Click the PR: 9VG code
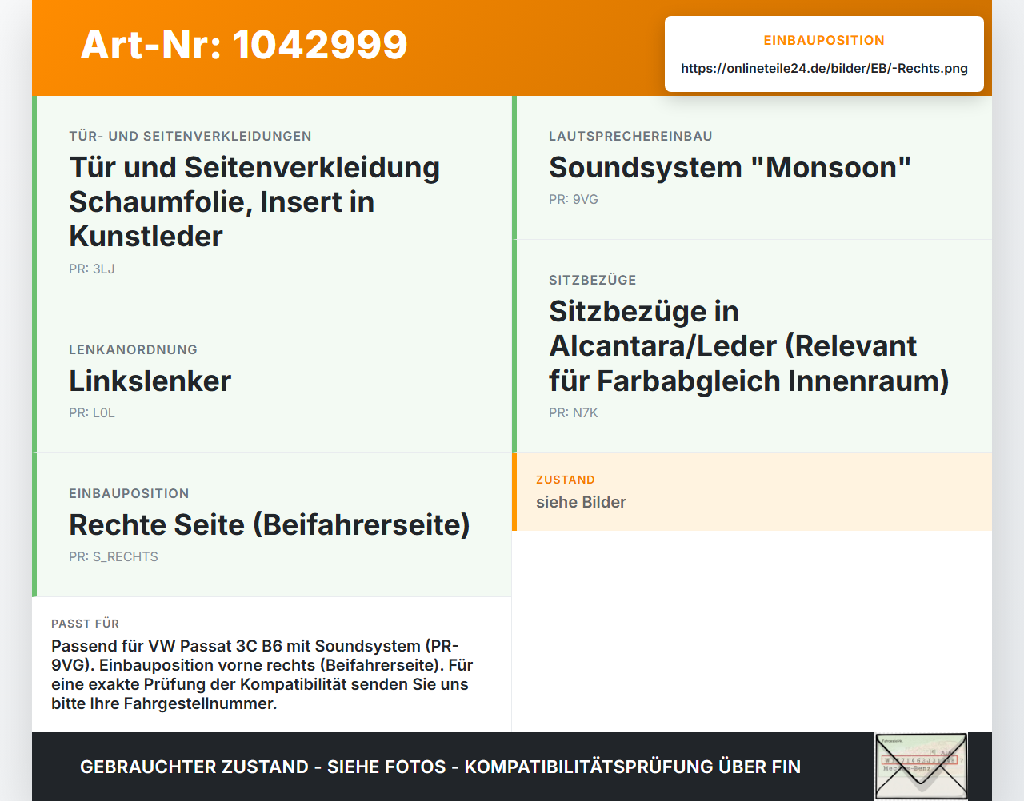The width and height of the screenshot is (1024, 801). pos(574,199)
